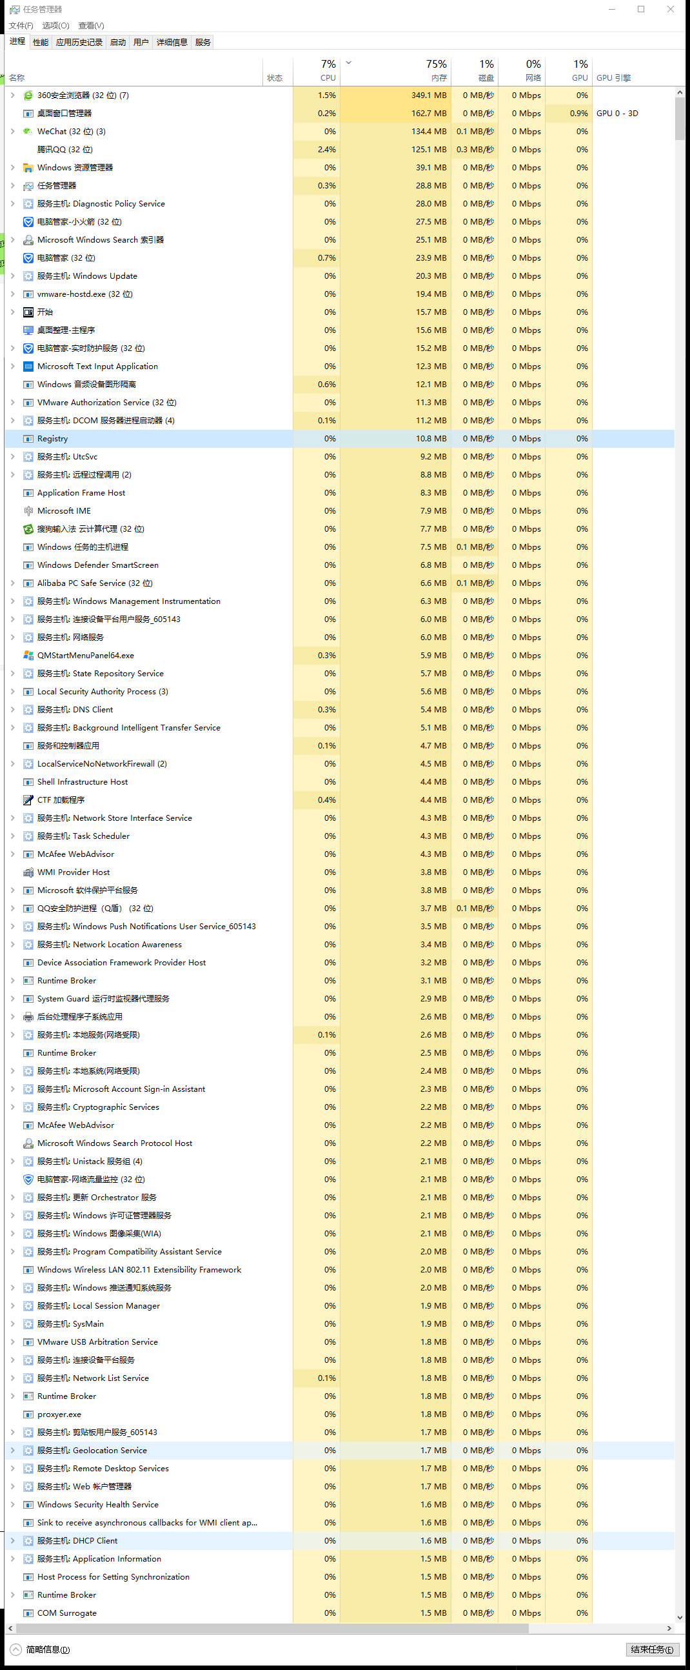This screenshot has height=1670, width=690.
Task: Select Host Process for Setting Synchronization row
Action: click(x=339, y=1576)
